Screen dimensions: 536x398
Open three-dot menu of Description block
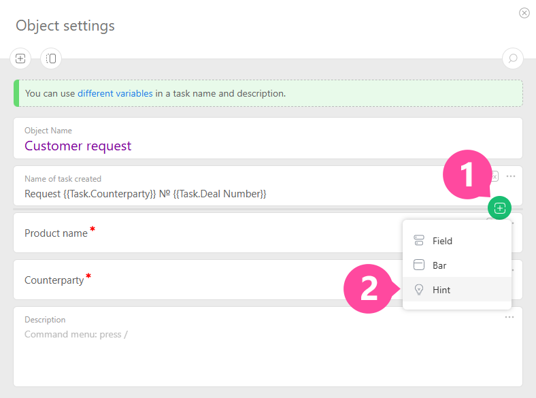tap(509, 317)
